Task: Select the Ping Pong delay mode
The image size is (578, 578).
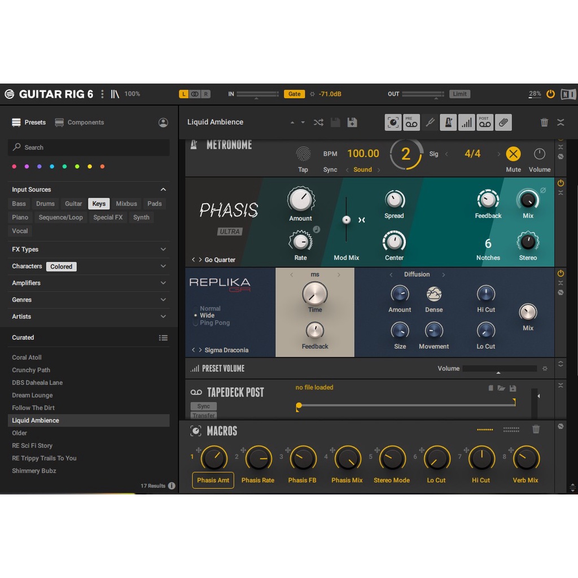Action: pos(214,323)
